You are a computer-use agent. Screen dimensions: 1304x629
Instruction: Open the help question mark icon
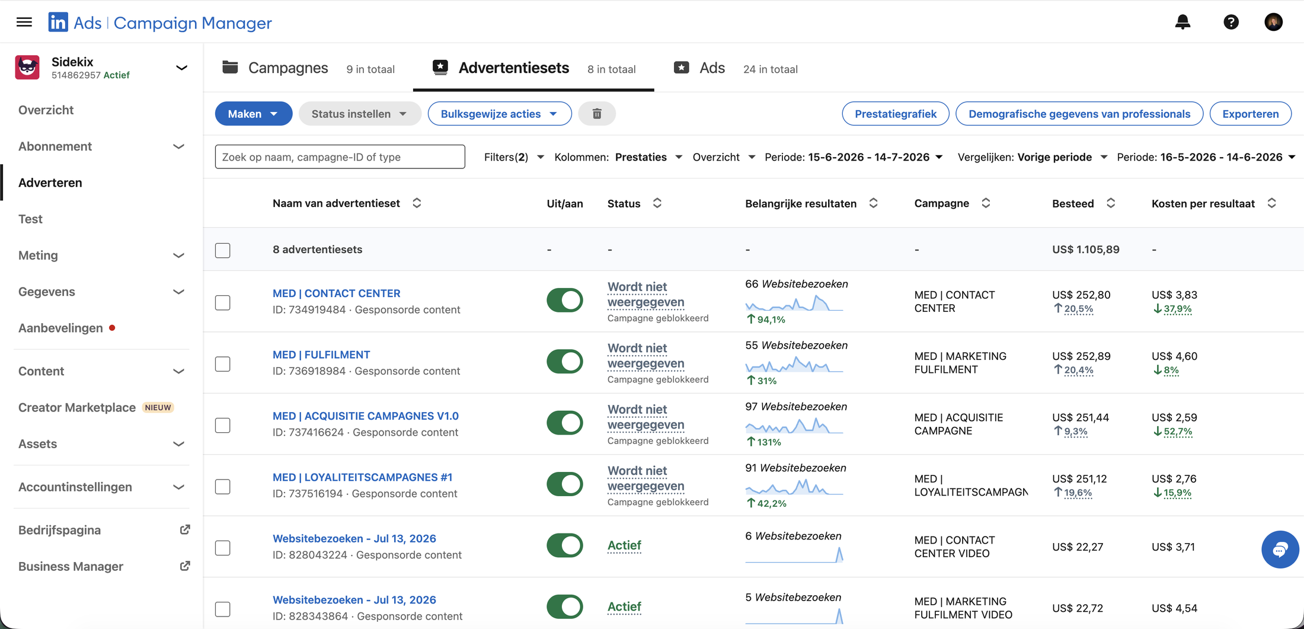coord(1231,22)
